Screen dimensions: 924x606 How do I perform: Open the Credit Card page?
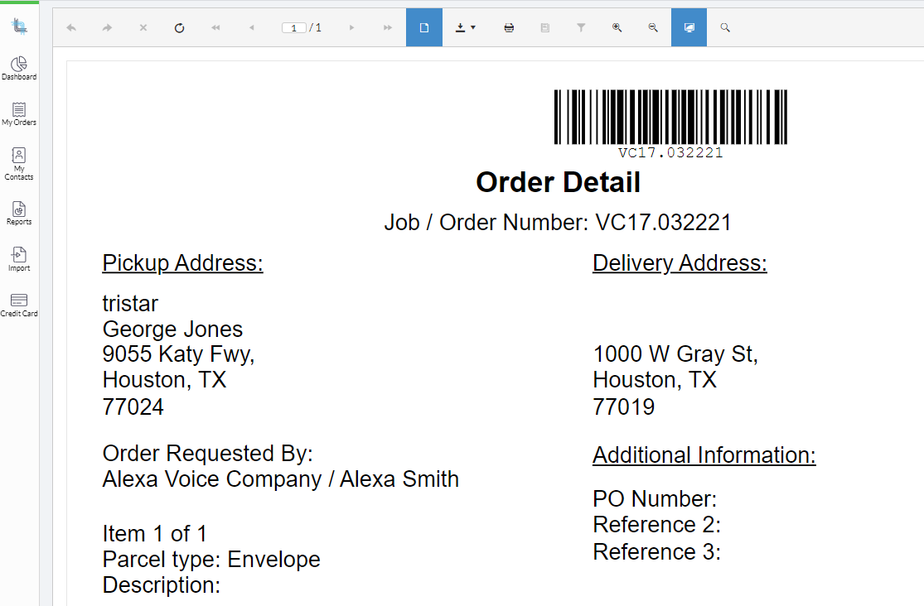point(19,305)
